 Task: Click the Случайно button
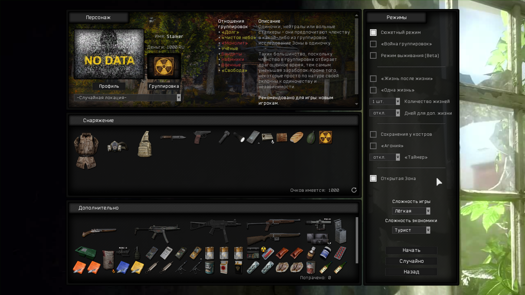click(x=411, y=261)
